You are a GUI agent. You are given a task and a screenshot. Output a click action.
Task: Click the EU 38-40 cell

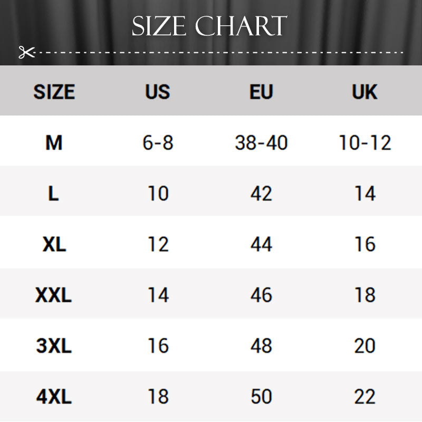pos(261,142)
